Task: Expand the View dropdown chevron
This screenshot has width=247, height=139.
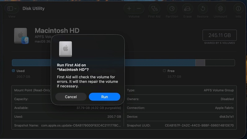Action: 16,9
